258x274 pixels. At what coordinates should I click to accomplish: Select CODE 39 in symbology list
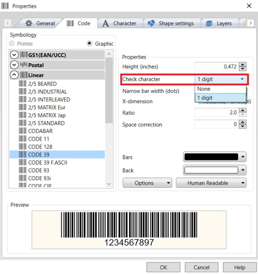pyautogui.click(x=57, y=154)
